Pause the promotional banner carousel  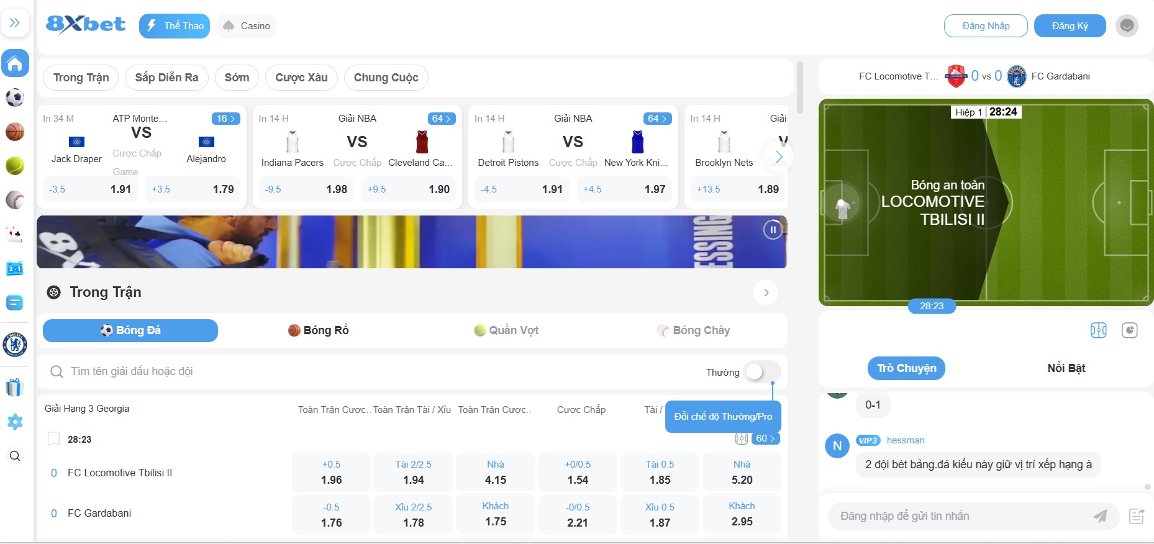pos(773,230)
